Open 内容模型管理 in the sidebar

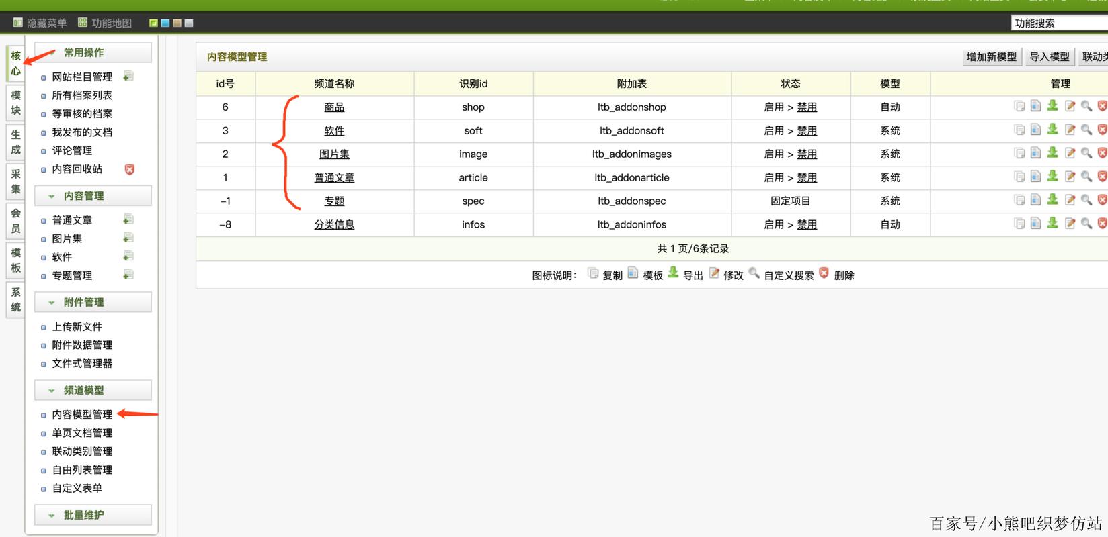[82, 415]
